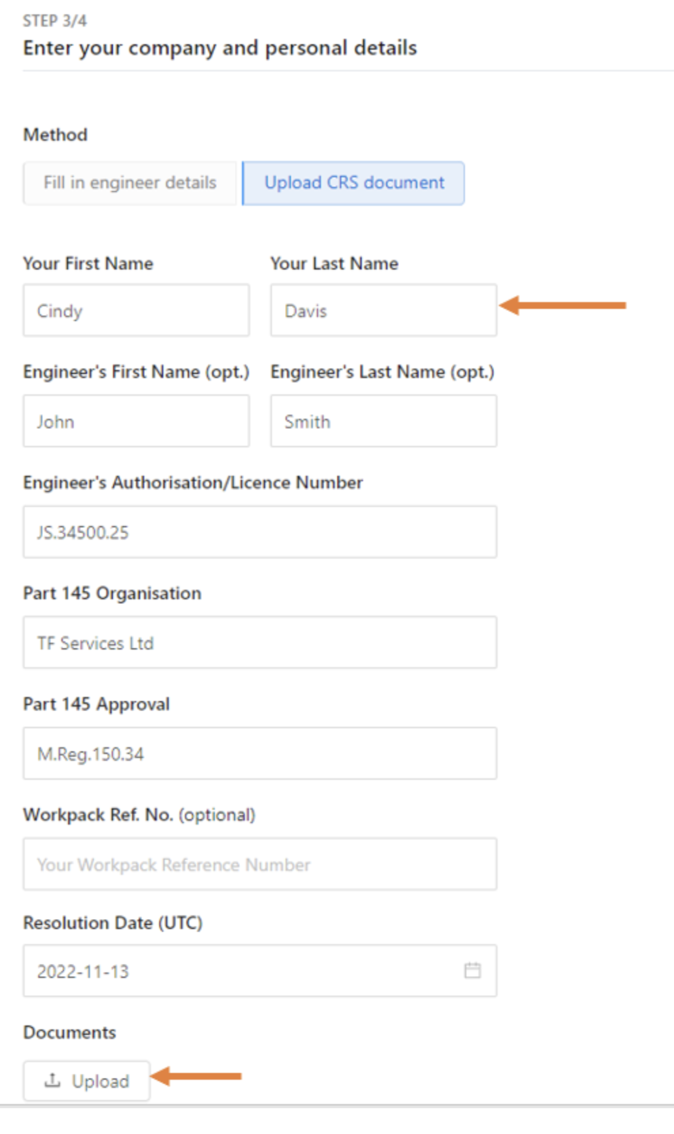Click the Authorisation/Licence Number field
The width and height of the screenshot is (674, 1134).
tap(260, 532)
